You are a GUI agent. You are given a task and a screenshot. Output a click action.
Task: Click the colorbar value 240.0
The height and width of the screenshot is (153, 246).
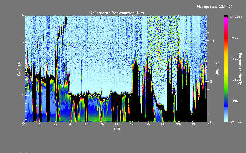click(x=235, y=38)
